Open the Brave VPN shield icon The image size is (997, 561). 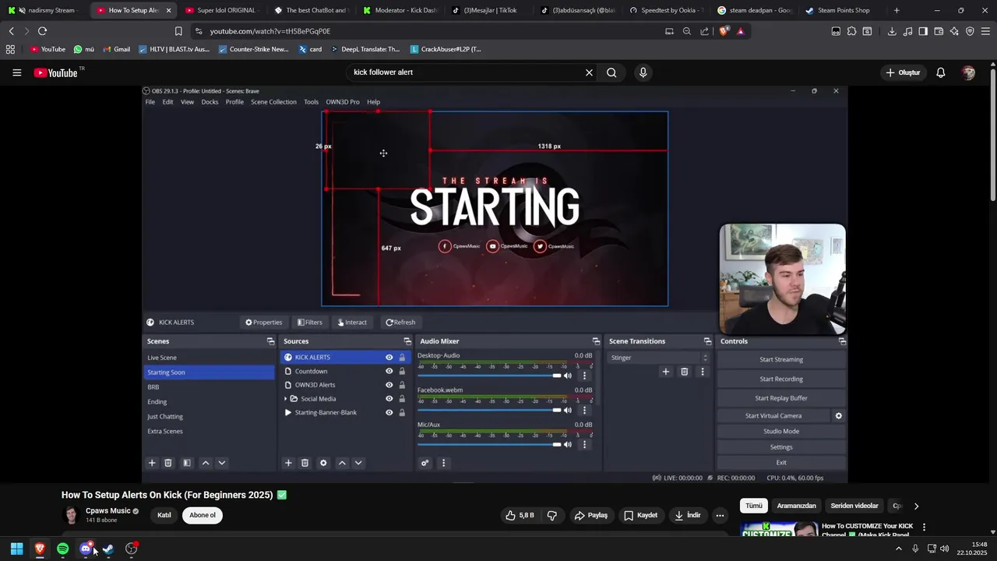970,31
